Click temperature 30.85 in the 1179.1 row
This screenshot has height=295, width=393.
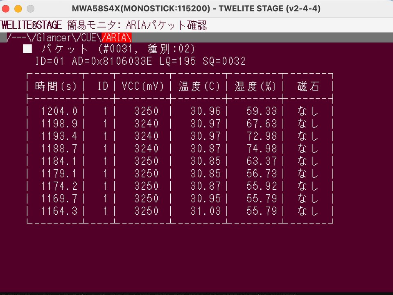click(x=206, y=174)
